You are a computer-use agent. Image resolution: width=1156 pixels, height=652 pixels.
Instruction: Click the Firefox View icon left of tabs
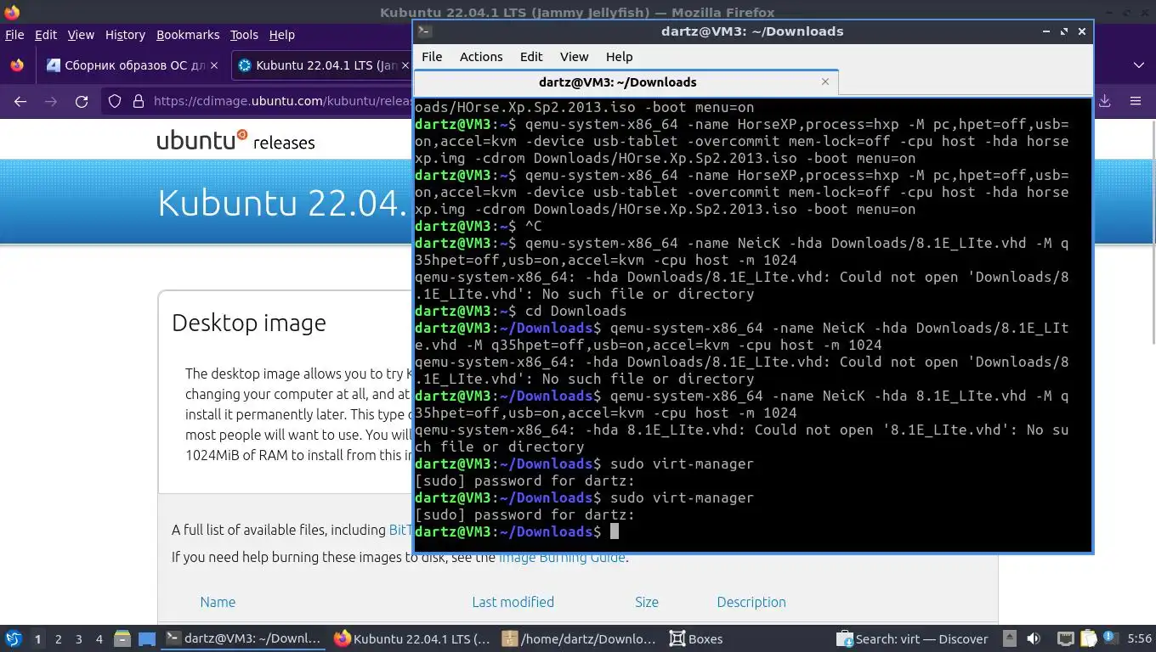coord(17,65)
